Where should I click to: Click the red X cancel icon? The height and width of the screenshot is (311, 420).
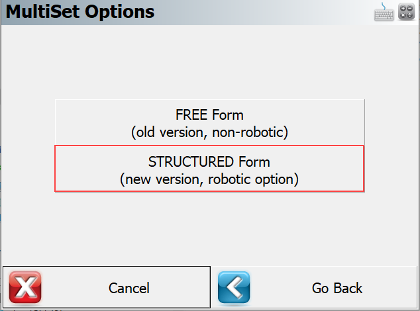coord(25,287)
